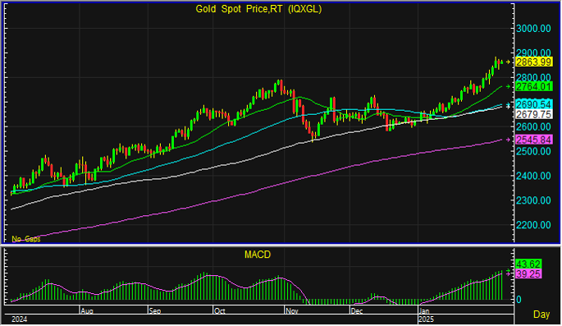Click the magenta 2545.84 average label
562x326 pixels.
tap(533, 140)
